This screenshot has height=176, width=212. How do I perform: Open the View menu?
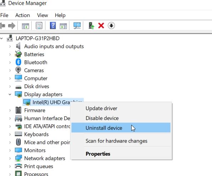(42, 15)
